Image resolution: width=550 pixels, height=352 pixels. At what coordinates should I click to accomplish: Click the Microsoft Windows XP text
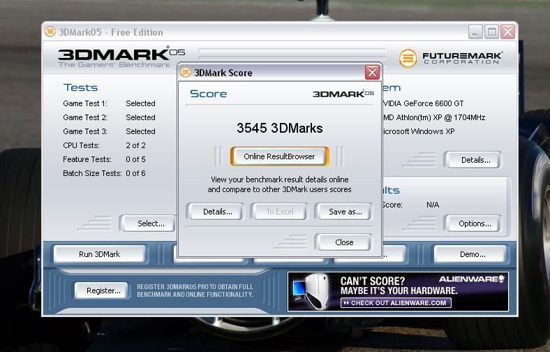[x=419, y=131]
